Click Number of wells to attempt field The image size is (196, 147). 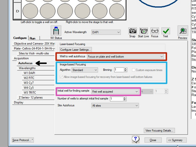(x=117, y=99)
